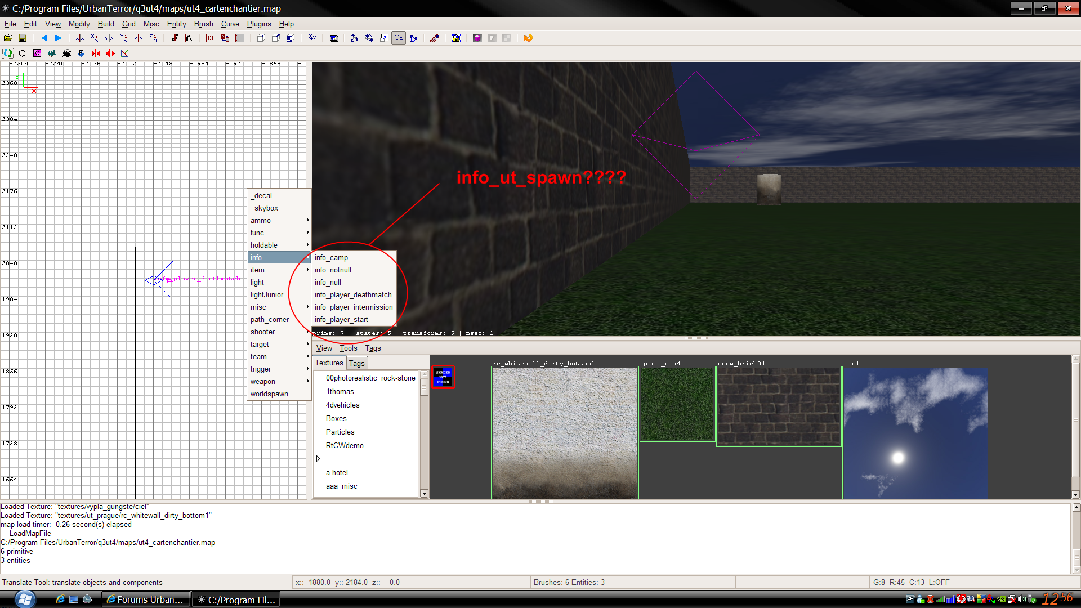Choose info_player_start from the submenu
The height and width of the screenshot is (608, 1081).
tap(354, 319)
